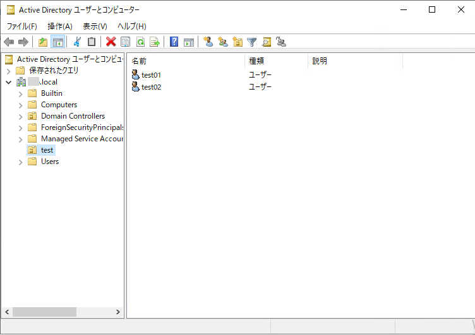Expand the Users folder
The image size is (475, 335).
[21, 162]
